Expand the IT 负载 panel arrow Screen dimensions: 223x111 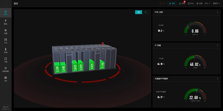tap(217, 45)
